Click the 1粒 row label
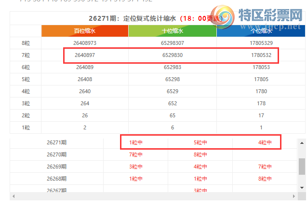Image resolution: width=307 pixels, height=210 pixels. (x=26, y=127)
